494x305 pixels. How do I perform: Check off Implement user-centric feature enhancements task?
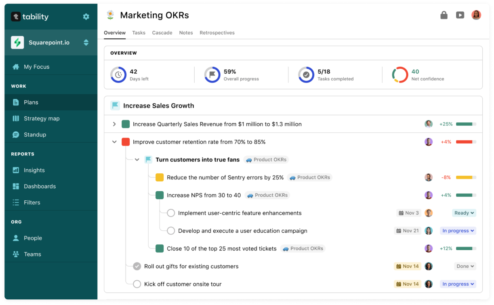[171, 213]
